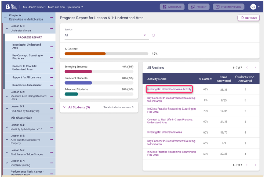This screenshot has height=177, width=265.
Task: Click the Dashboard button in header
Action: click(172, 7)
